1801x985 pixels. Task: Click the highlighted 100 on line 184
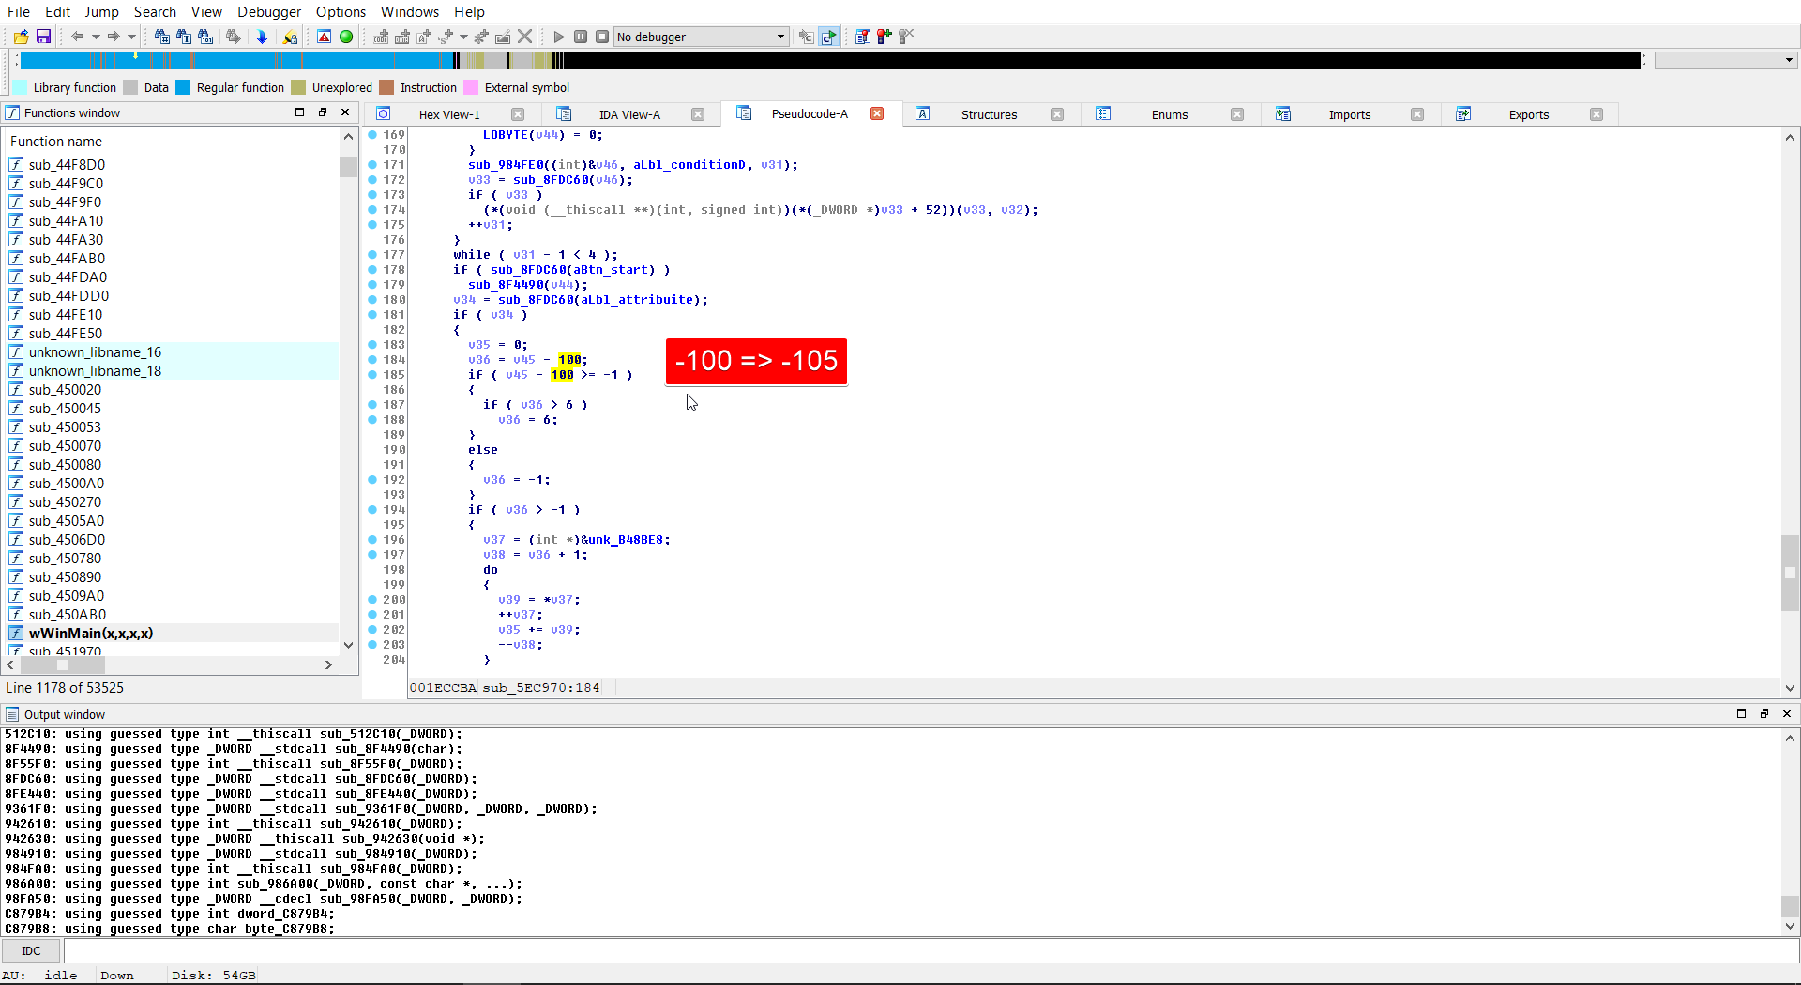pyautogui.click(x=569, y=360)
